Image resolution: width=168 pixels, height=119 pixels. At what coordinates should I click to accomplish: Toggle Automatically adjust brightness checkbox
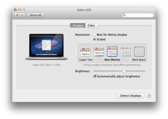tap(95, 76)
